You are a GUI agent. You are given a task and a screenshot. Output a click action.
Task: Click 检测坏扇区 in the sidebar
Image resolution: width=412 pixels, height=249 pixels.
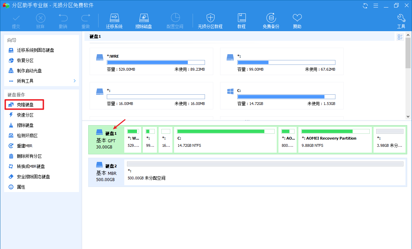pos(27,135)
